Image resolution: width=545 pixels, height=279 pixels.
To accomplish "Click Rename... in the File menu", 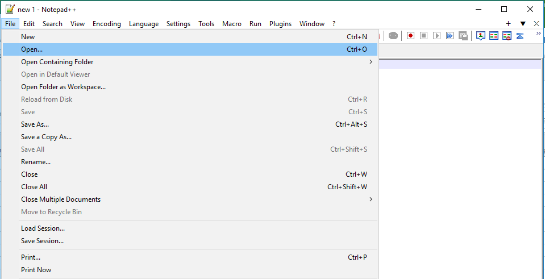I will tap(36, 162).
